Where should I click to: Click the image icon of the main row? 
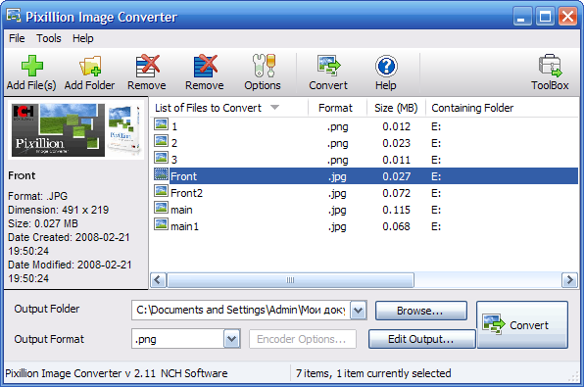162,207
